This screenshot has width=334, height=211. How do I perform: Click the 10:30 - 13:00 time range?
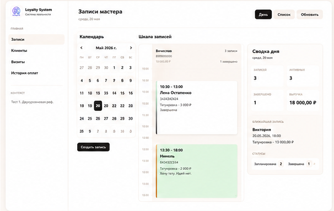[x=171, y=86]
